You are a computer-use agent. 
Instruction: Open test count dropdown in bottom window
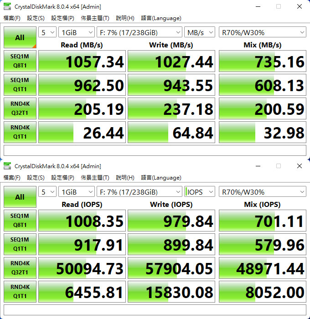point(47,192)
